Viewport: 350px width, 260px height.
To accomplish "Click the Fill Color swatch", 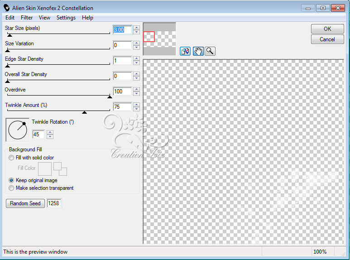I will [45, 169].
